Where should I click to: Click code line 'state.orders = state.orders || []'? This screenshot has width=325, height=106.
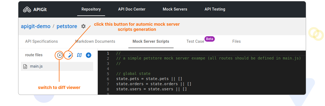[154, 84]
